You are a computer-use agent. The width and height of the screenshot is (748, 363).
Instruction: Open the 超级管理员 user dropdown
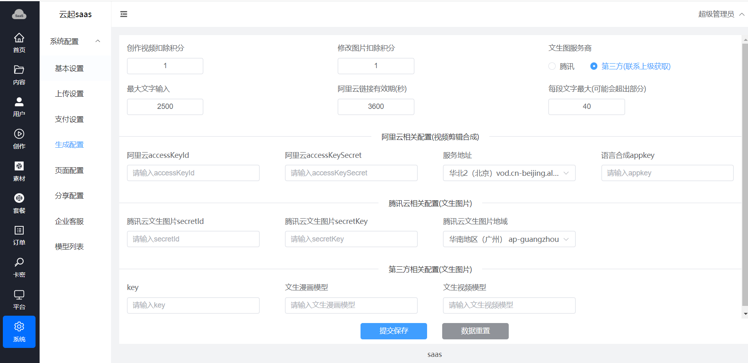pos(721,14)
